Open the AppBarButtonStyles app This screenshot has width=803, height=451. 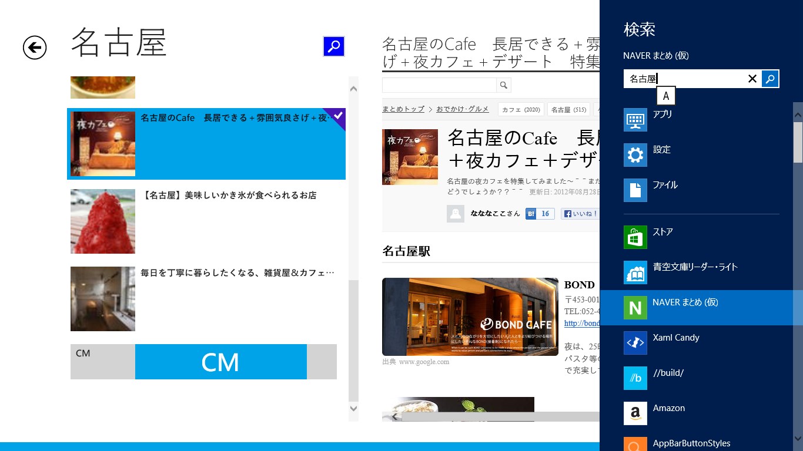pos(691,443)
